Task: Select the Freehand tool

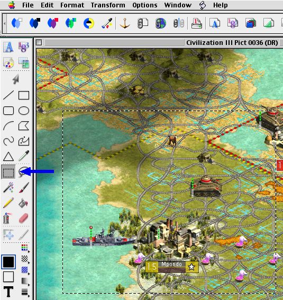Action: [8, 141]
